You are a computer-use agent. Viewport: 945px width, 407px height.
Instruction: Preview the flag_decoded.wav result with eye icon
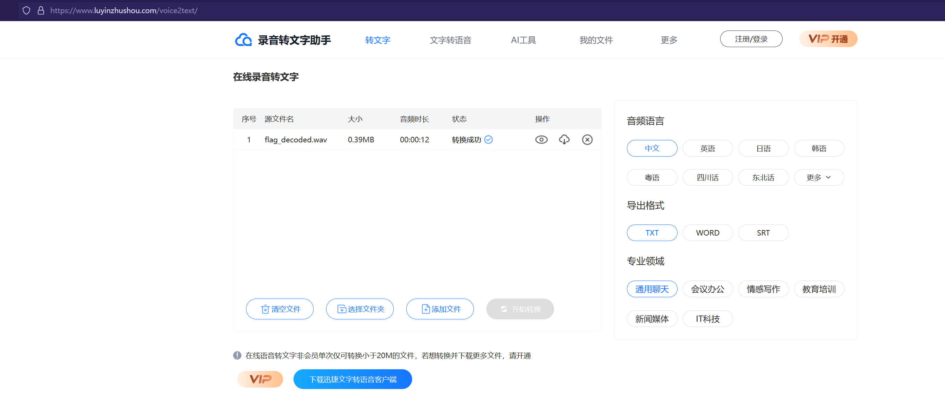tap(541, 140)
